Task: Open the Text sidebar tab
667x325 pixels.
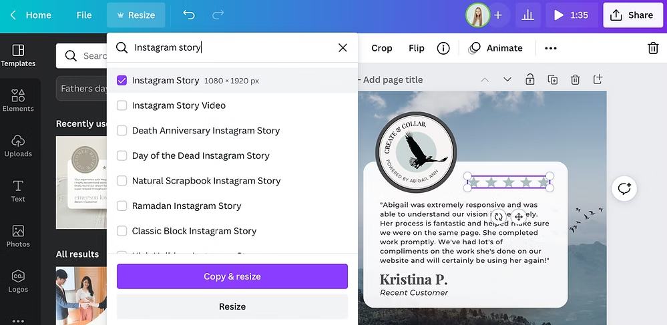Action: tap(18, 191)
